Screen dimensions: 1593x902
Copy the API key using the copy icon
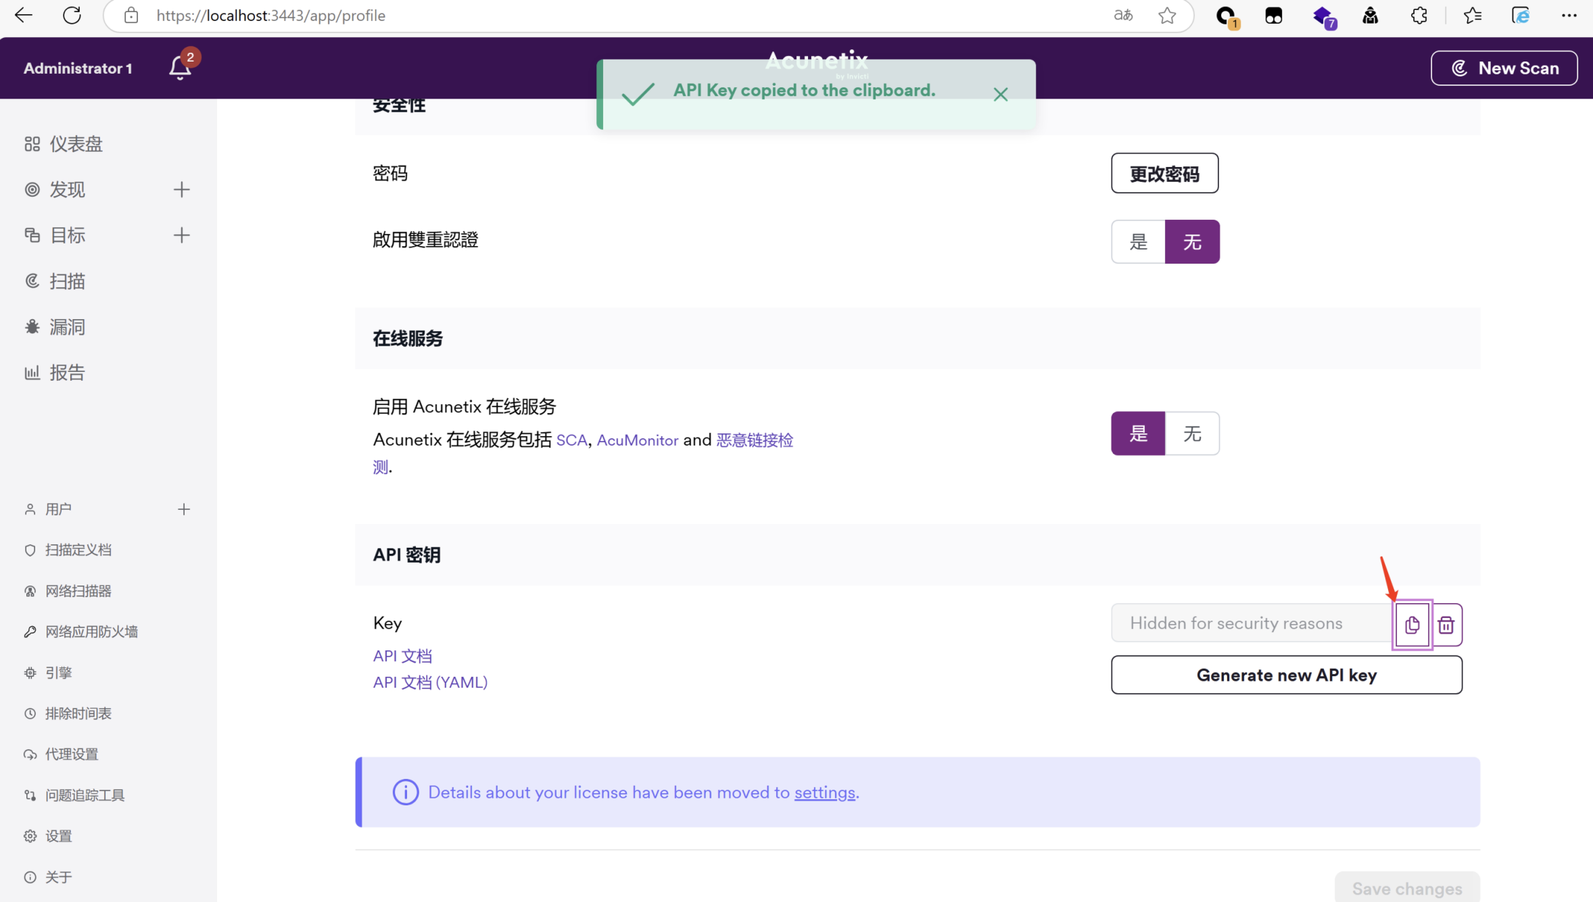click(1412, 624)
